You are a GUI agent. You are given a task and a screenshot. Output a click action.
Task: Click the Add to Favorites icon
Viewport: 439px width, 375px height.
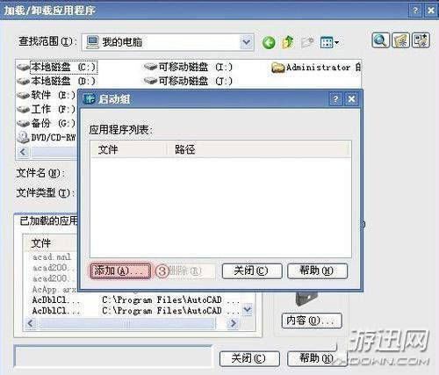[x=421, y=40]
